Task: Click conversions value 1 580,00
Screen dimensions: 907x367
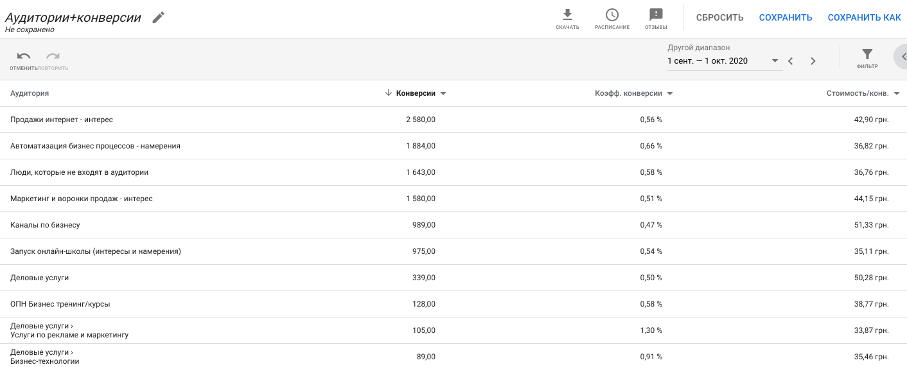Action: 420,199
